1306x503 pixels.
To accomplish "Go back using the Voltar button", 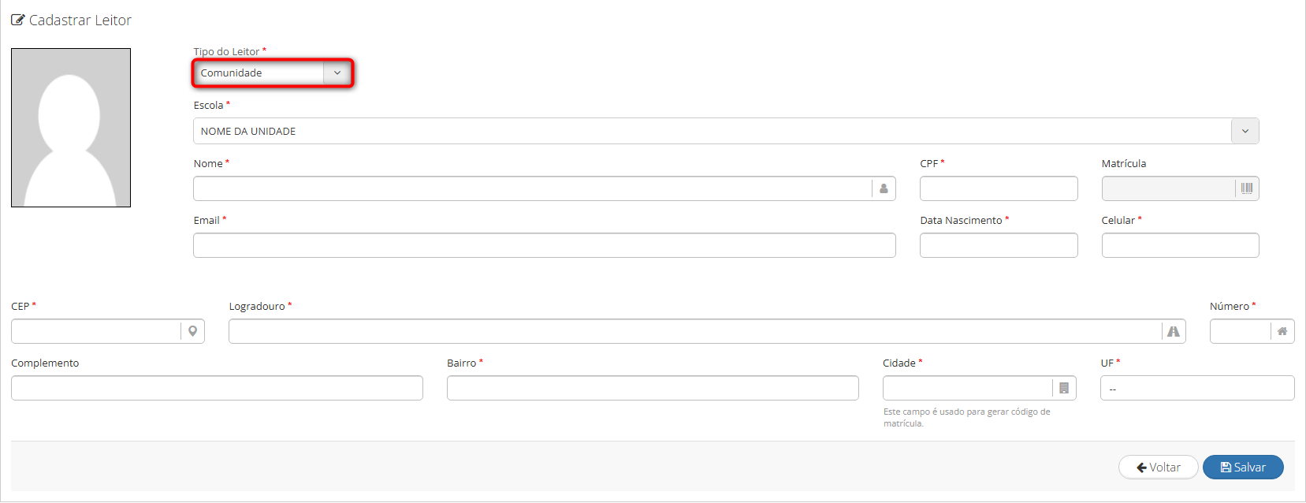I will click(x=1159, y=468).
